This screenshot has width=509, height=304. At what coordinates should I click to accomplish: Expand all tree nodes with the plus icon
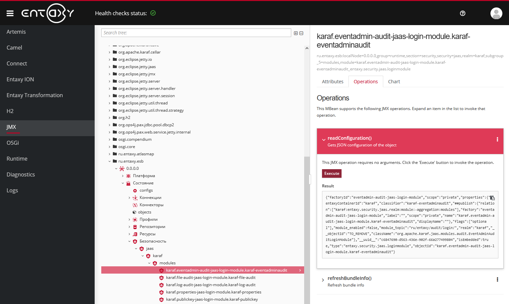tap(296, 33)
